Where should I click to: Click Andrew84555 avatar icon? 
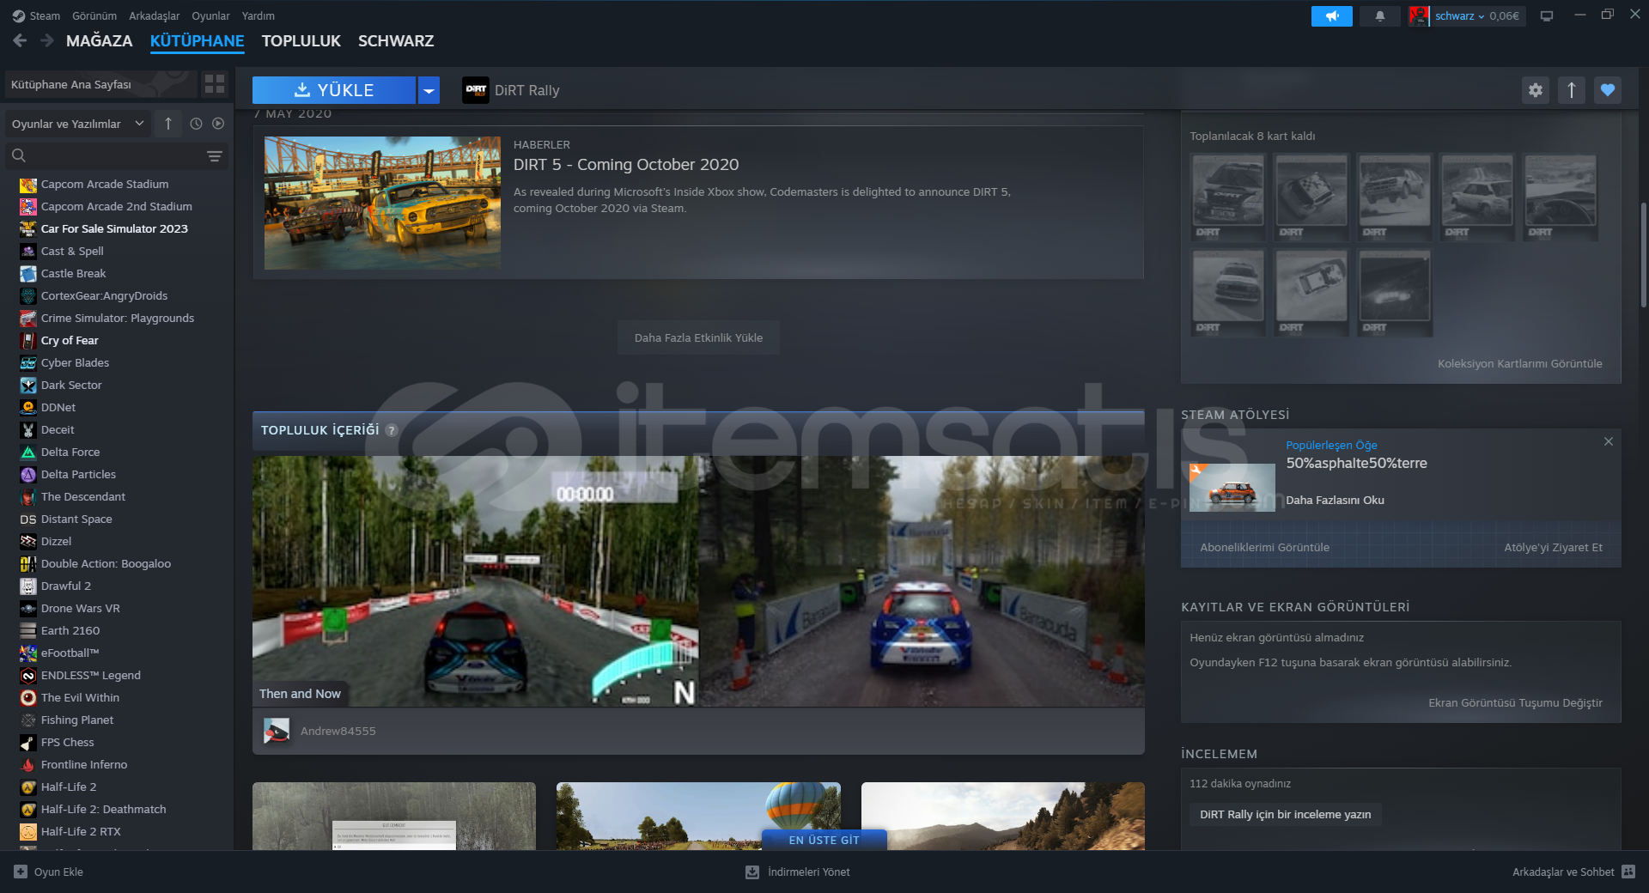[x=277, y=731]
